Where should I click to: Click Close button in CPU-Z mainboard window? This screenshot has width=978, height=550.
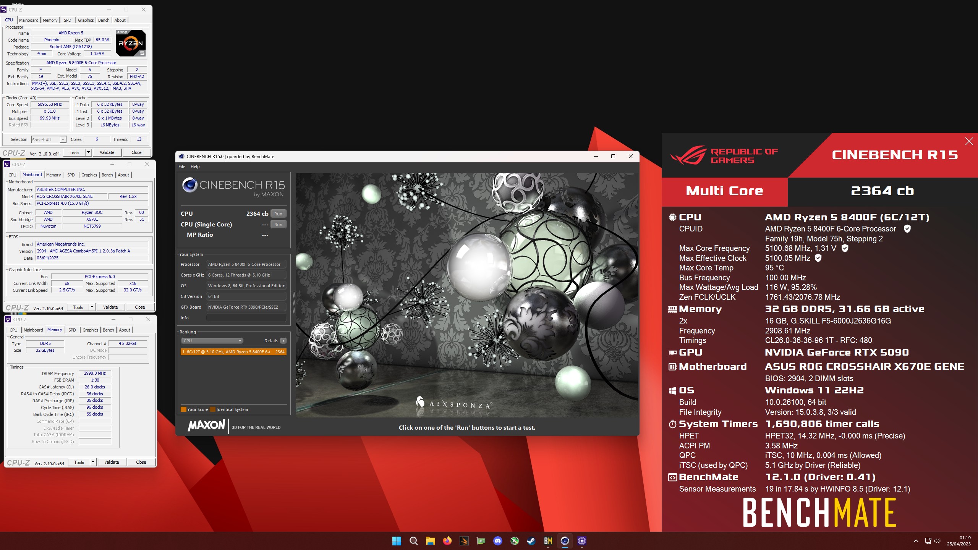(140, 307)
